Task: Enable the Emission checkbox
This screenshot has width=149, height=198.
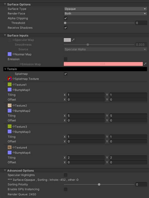Action: point(65,59)
